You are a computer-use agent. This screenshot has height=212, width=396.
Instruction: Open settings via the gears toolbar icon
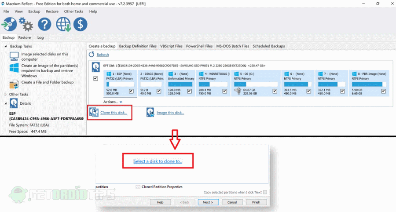26,24
